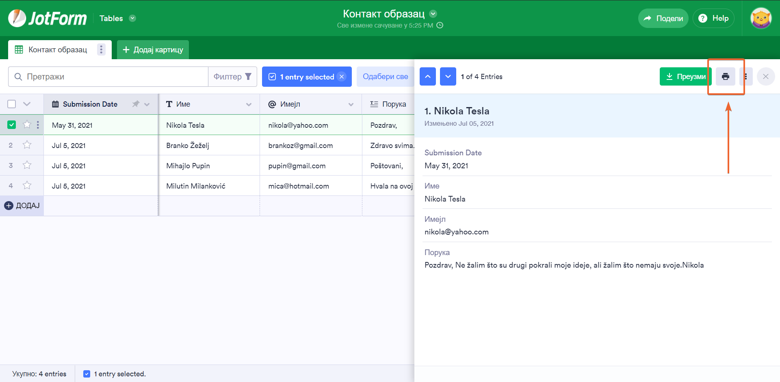Viewport: 780px width, 382px height.
Task: Click the Додај картицу tab button
Action: tap(153, 49)
